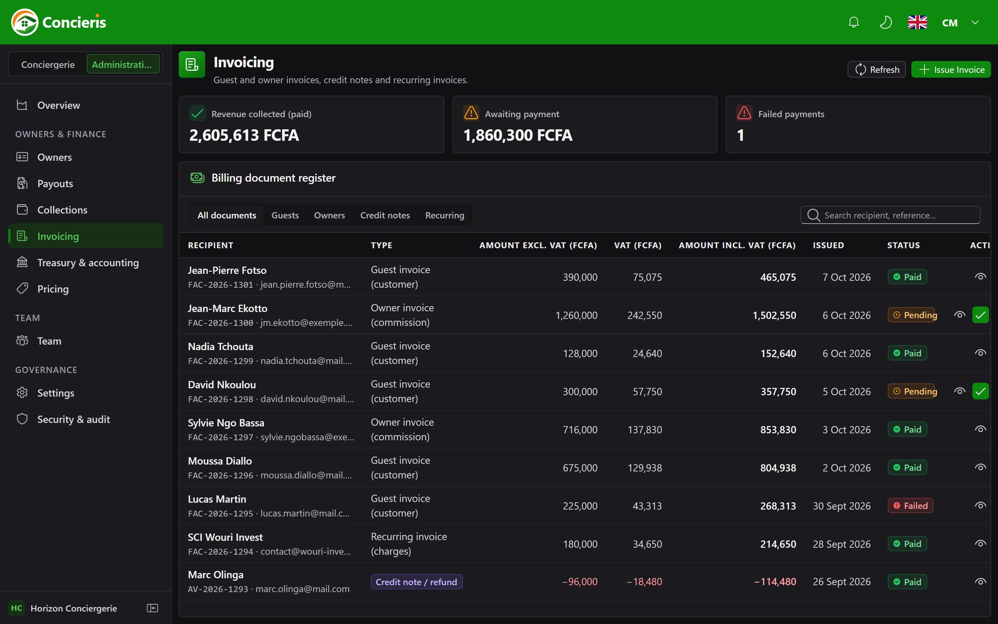Open Overview in sidebar
Image resolution: width=998 pixels, height=624 pixels.
pos(86,105)
